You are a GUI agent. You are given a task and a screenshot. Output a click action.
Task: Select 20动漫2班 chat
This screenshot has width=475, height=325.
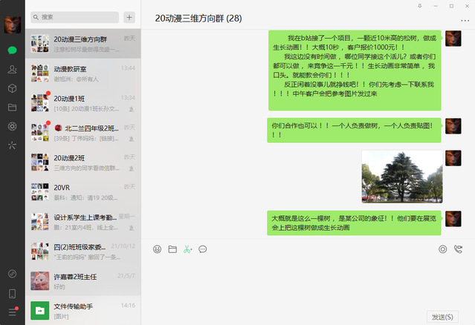tap(83, 162)
